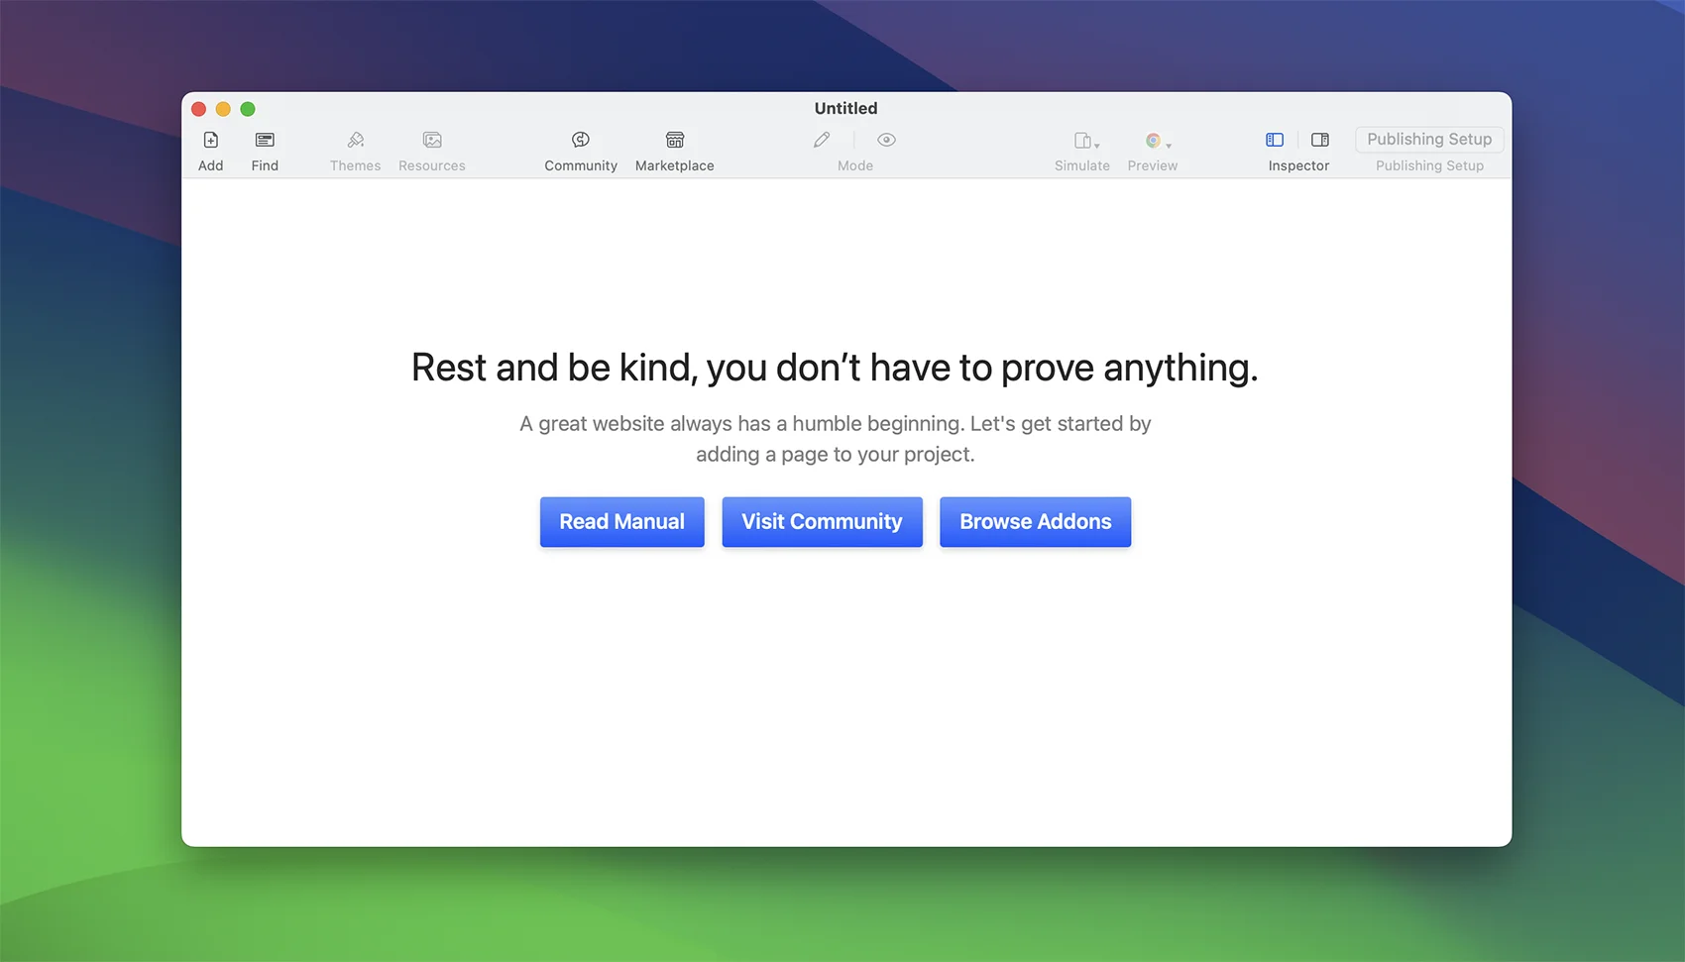Maximize the window with green button
The image size is (1685, 962).
click(x=248, y=109)
